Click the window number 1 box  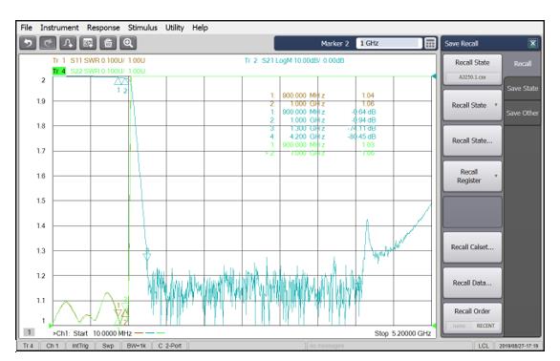click(x=30, y=332)
